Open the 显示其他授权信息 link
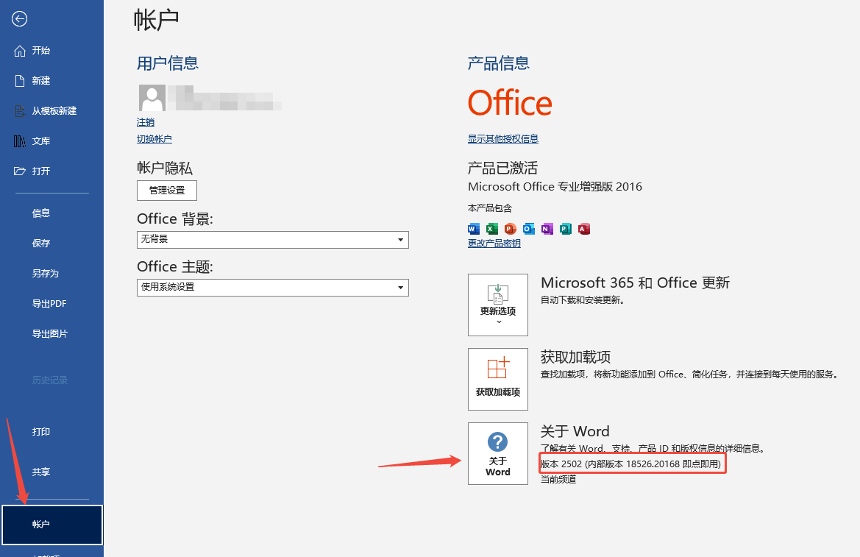This screenshot has width=860, height=557. point(503,138)
